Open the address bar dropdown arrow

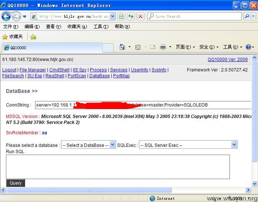click(x=112, y=16)
